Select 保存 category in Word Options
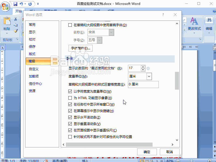 [32, 46]
